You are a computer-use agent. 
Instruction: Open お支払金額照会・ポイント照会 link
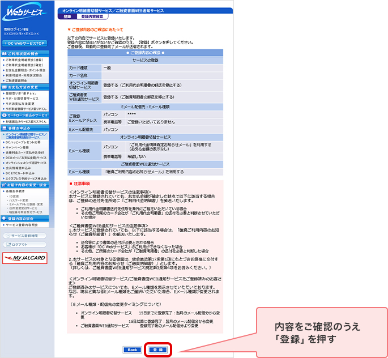[x=25, y=70]
